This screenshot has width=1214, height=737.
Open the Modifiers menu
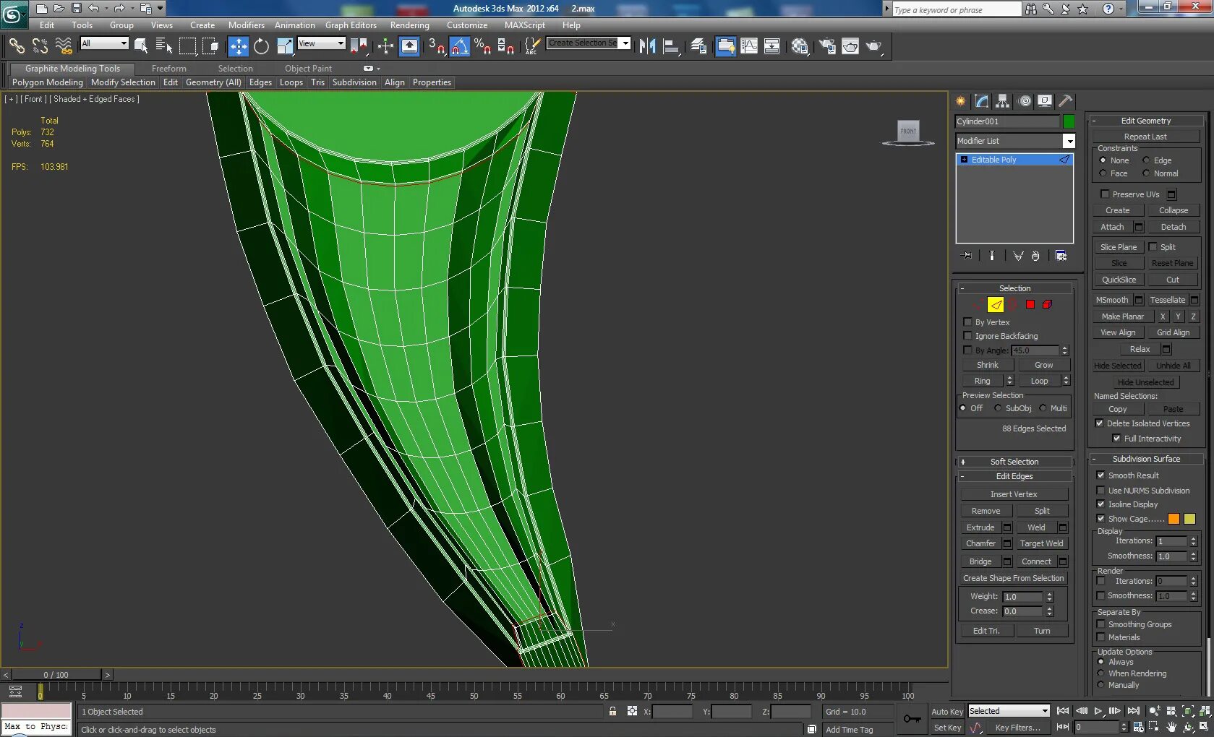click(x=246, y=25)
